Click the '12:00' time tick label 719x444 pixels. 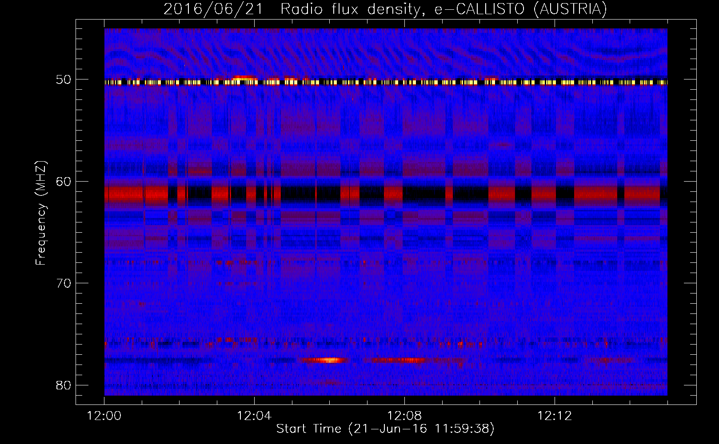click(104, 416)
